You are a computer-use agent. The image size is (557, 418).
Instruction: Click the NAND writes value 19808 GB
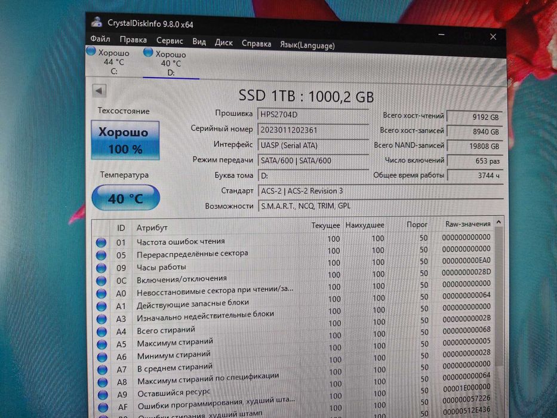475,146
